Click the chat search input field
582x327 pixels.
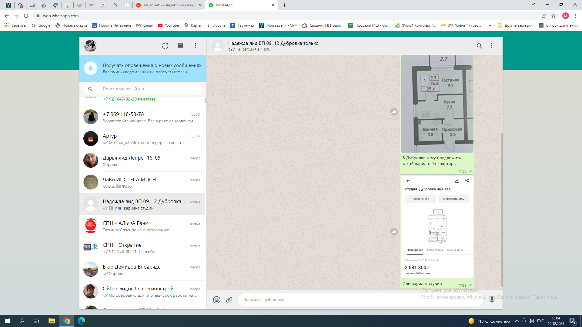coord(149,89)
